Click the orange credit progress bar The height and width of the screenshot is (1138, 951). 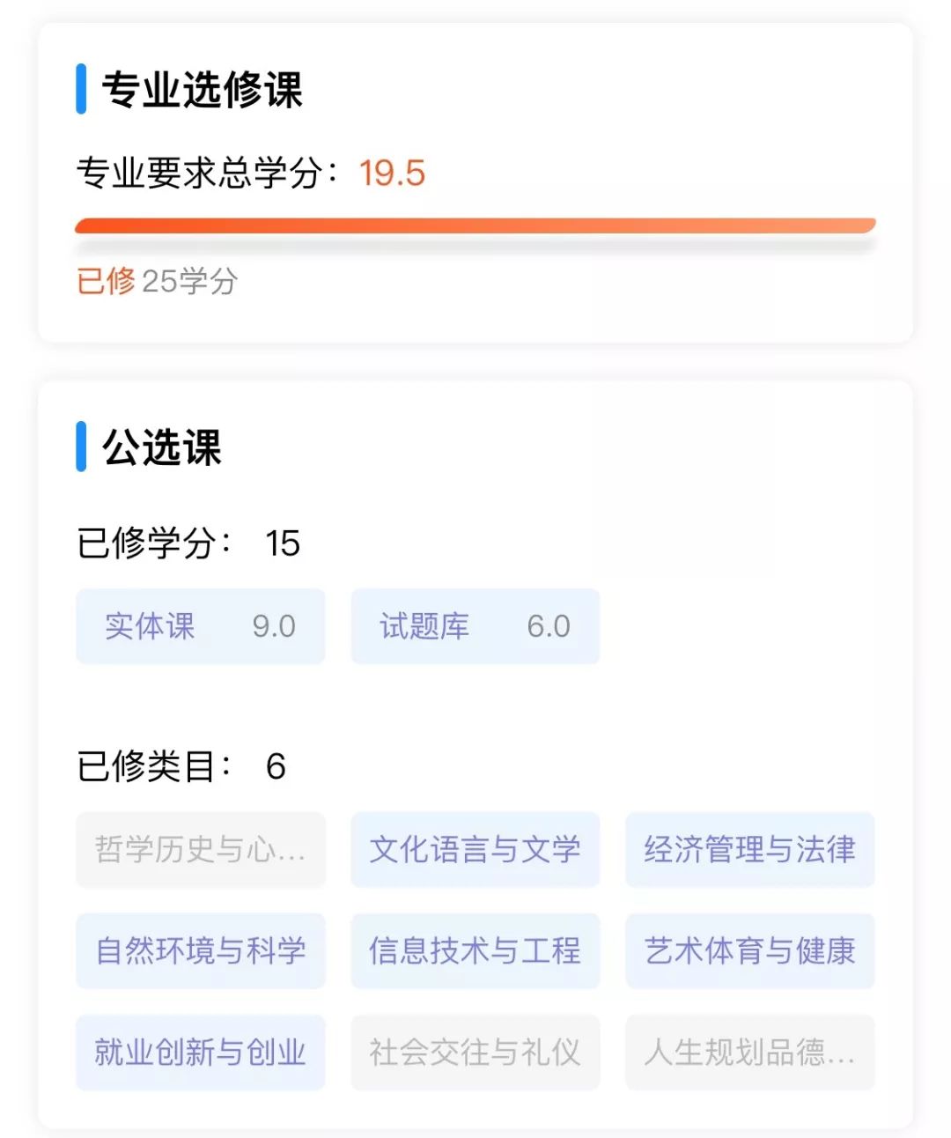point(475,225)
